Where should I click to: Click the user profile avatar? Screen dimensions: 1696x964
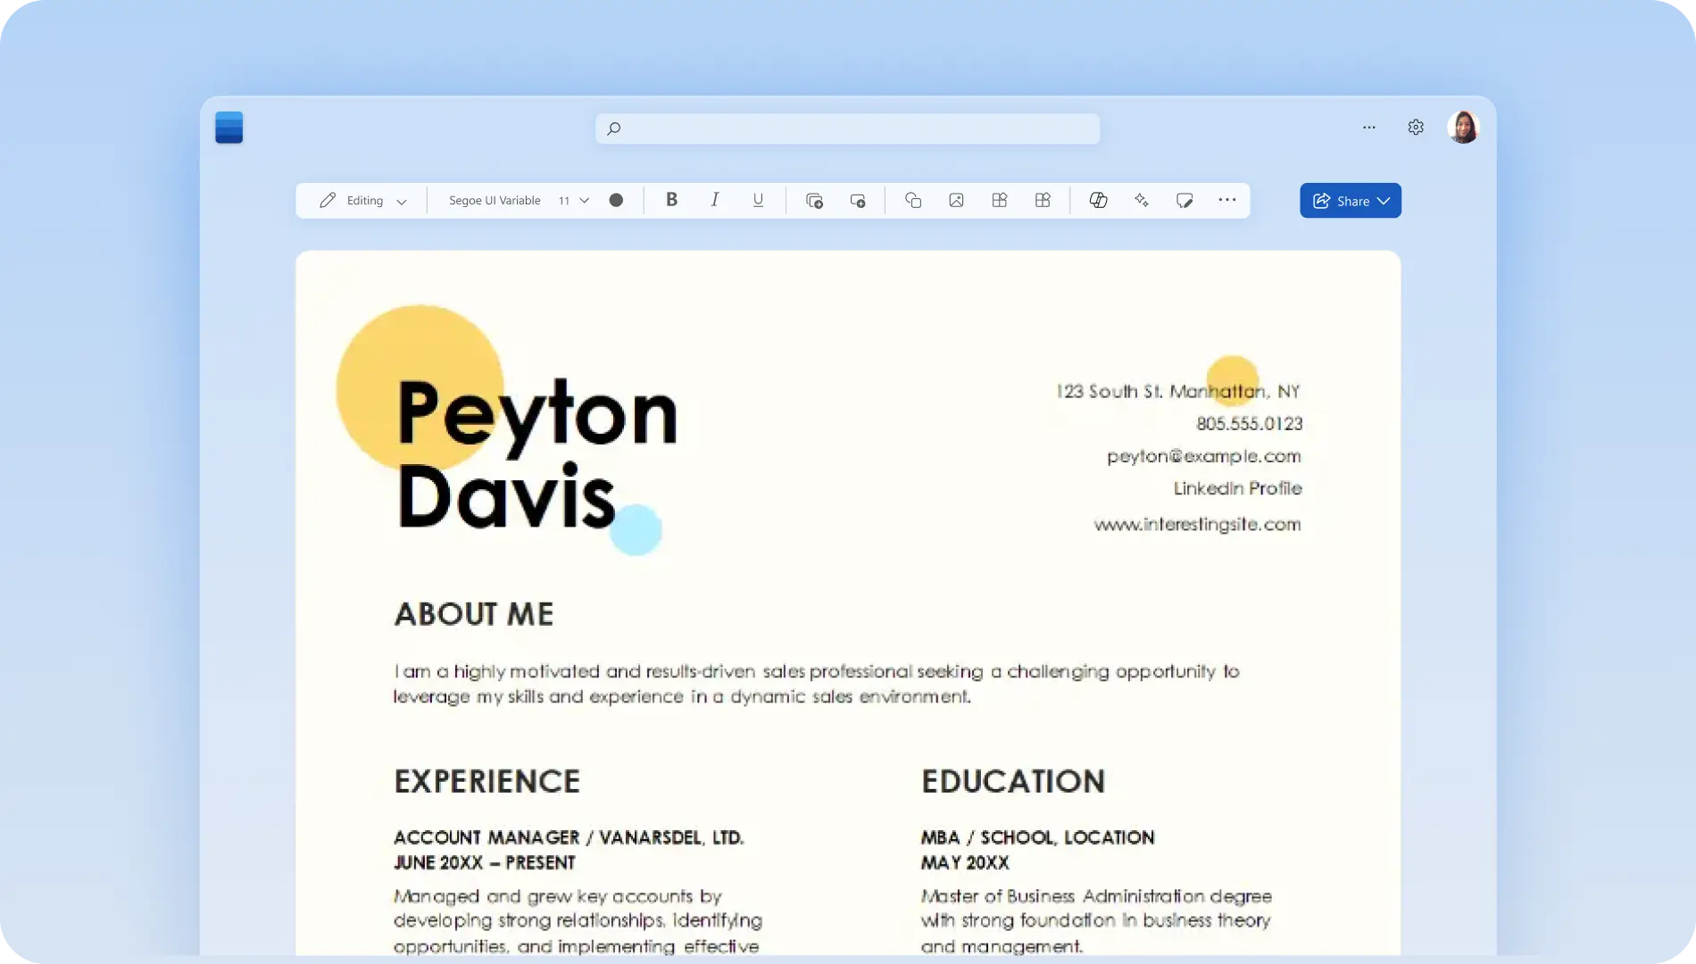tap(1464, 127)
